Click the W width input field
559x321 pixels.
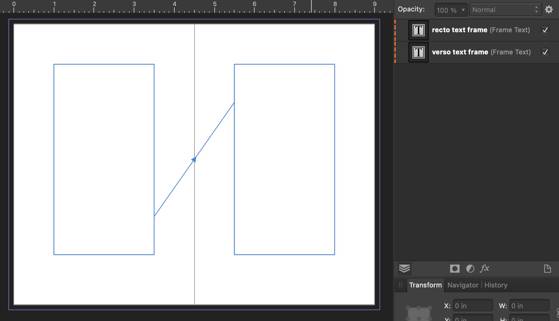tap(529, 306)
